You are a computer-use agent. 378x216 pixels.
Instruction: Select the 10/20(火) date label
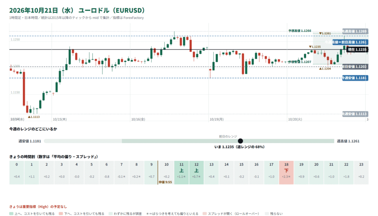click(295, 119)
